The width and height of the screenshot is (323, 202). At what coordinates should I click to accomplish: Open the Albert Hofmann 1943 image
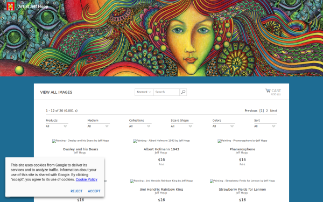point(161,141)
